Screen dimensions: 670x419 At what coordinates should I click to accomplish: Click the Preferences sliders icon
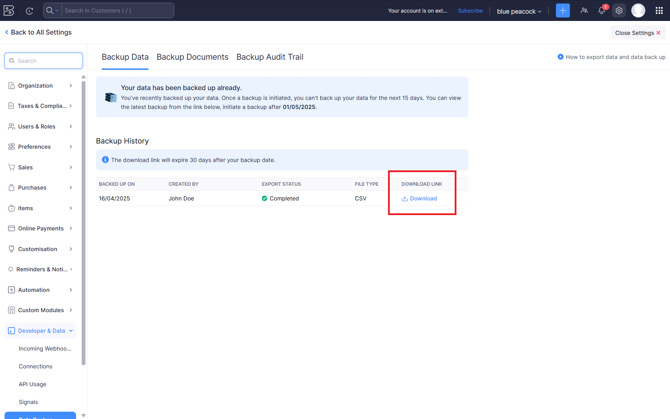pyautogui.click(x=12, y=147)
